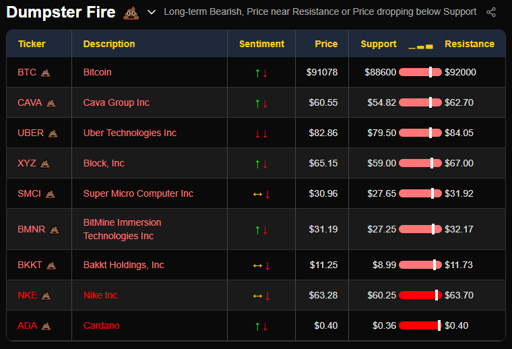This screenshot has height=349, width=512.
Task: Click the poop icon next to SMCI
Action: (51, 194)
